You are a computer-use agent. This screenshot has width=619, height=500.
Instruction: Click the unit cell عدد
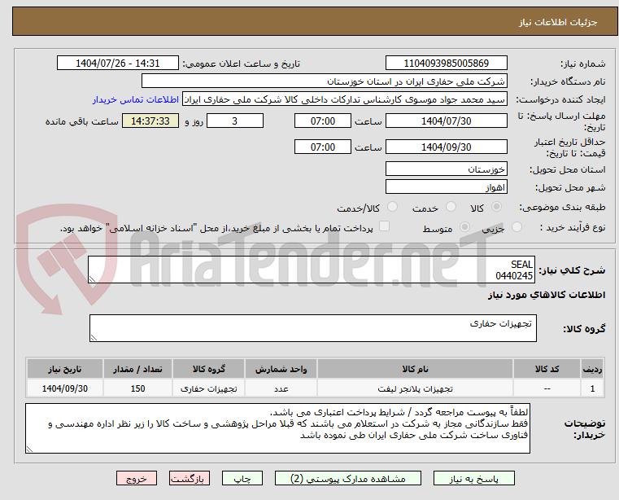(281, 389)
